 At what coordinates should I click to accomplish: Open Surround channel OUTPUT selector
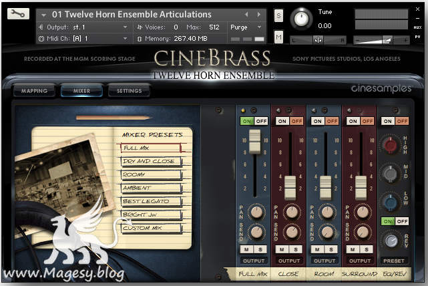point(360,261)
